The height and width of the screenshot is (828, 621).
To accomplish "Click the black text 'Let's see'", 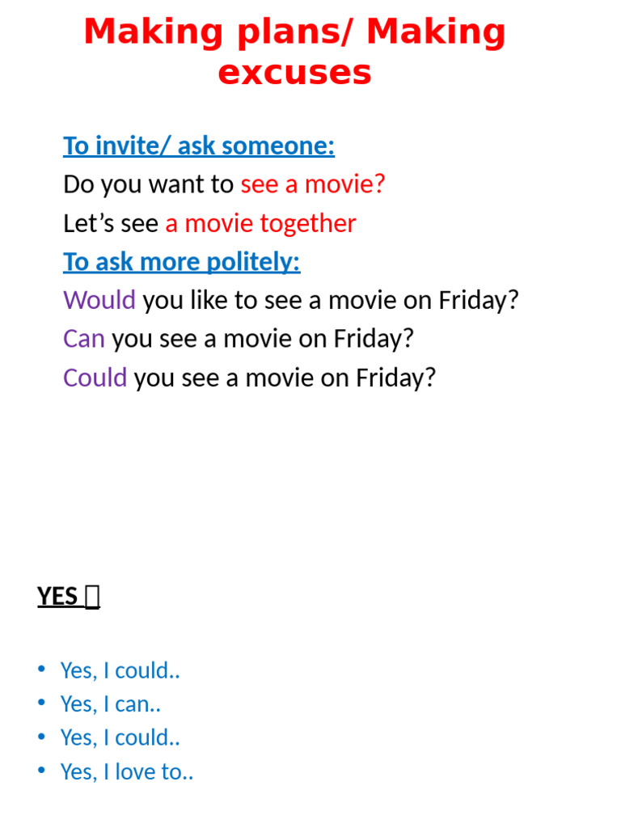I will (x=111, y=223).
